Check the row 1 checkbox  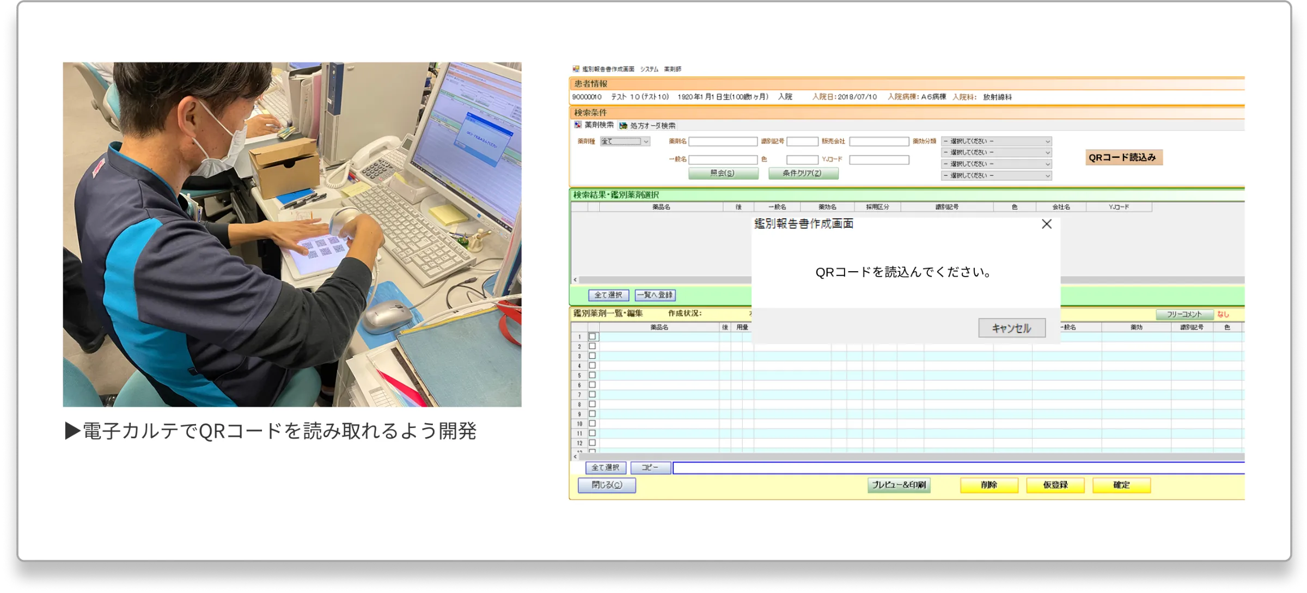pyautogui.click(x=593, y=337)
